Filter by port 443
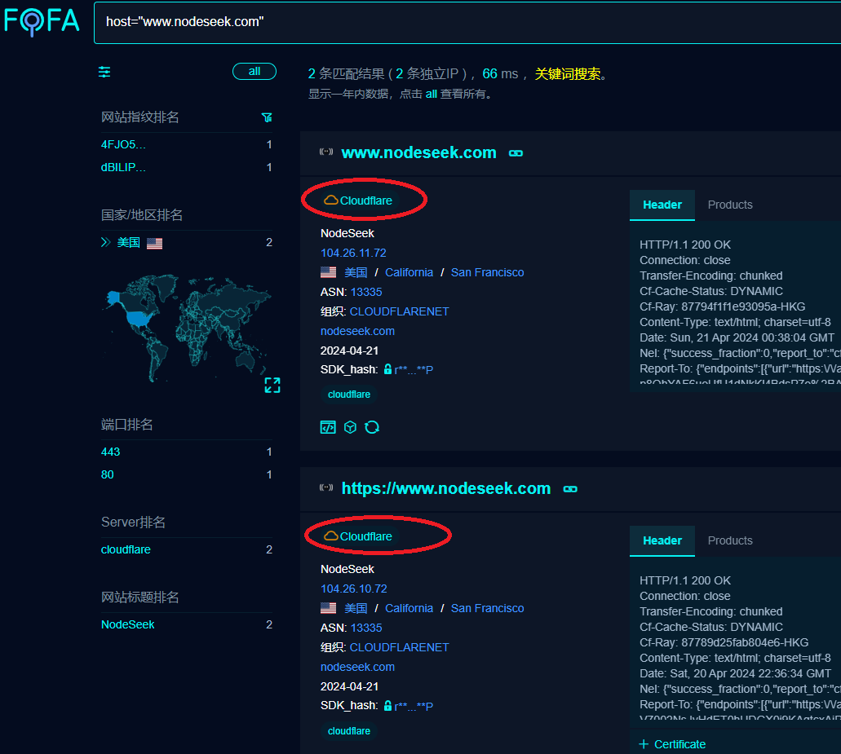This screenshot has height=754, width=841. 110,452
